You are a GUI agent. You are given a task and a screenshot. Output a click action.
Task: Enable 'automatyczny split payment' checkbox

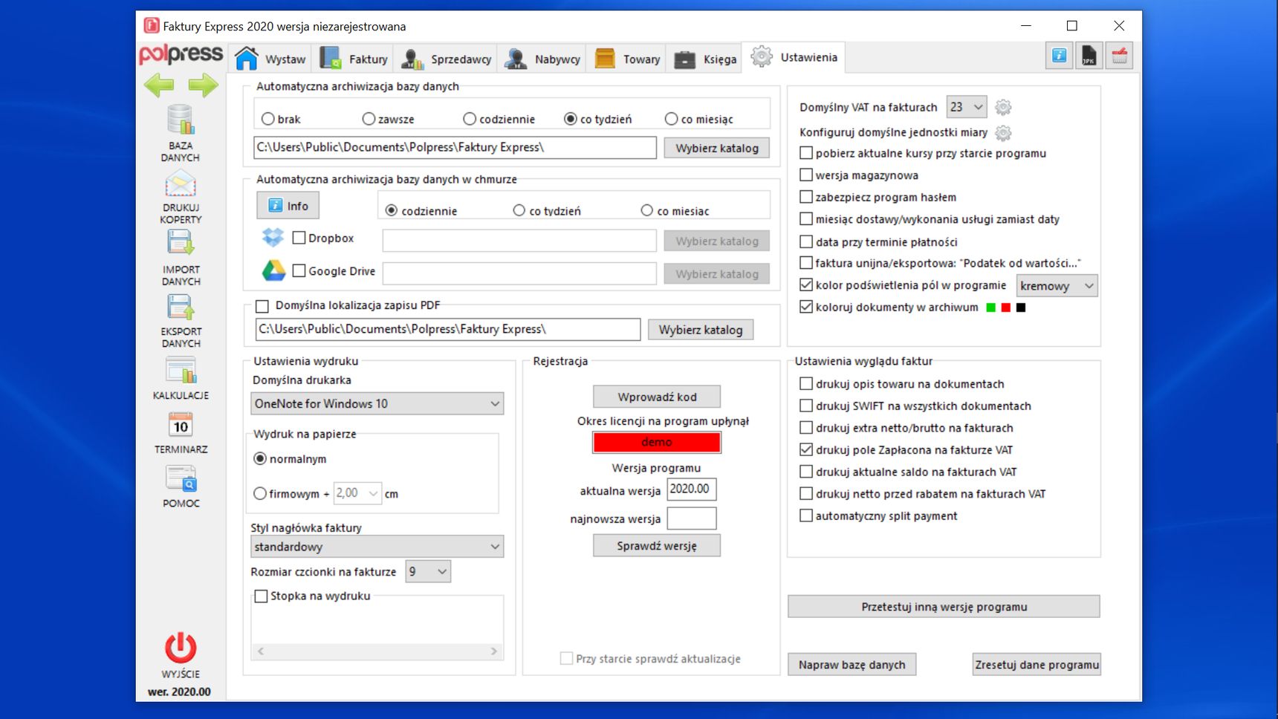pyautogui.click(x=806, y=515)
